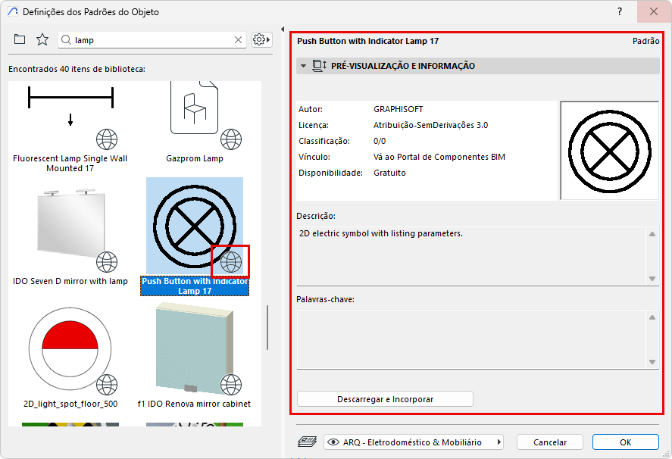Click globe icon on IDO Renova cabinet
Viewport: 672px width, 459px height.
coord(231,385)
